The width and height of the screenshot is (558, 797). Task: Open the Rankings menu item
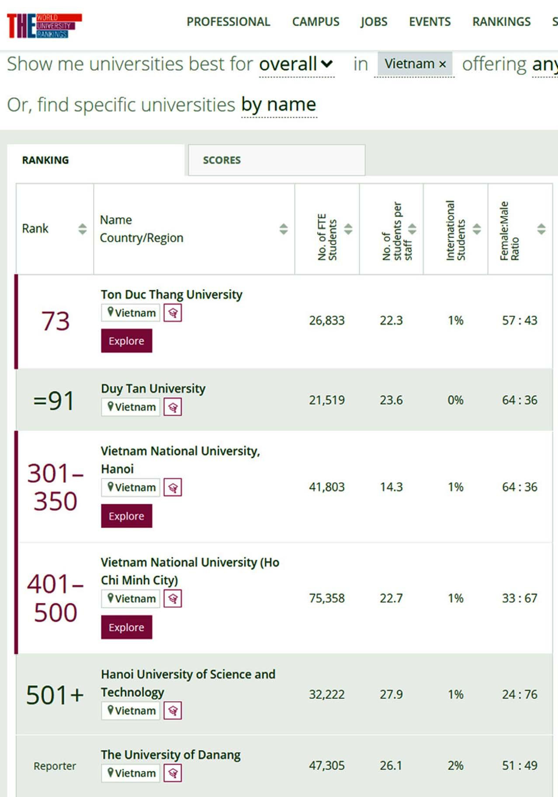coord(501,22)
